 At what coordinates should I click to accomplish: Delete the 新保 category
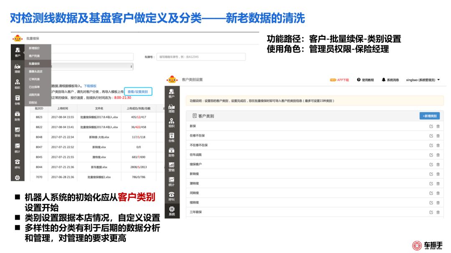tap(438, 126)
